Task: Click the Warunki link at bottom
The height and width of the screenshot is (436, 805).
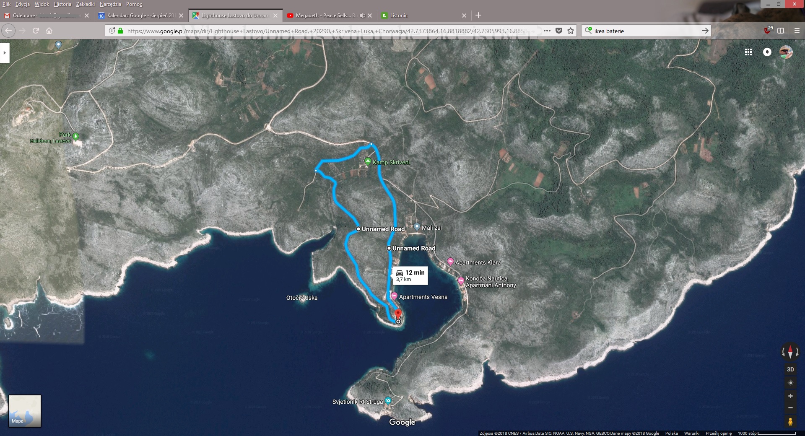Action: tap(691, 433)
